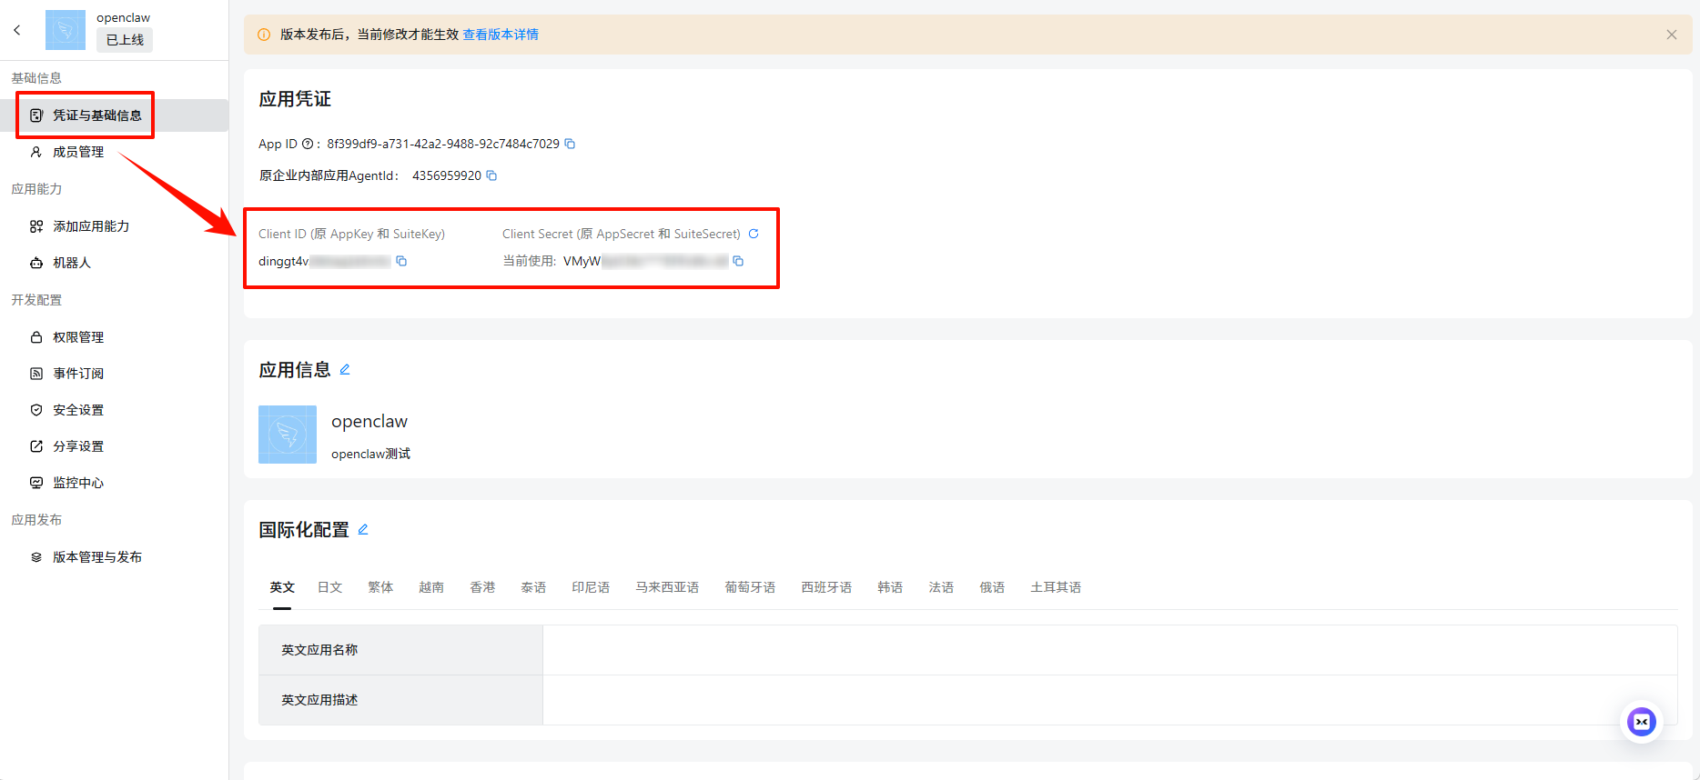Copy the App ID value

pos(570,144)
